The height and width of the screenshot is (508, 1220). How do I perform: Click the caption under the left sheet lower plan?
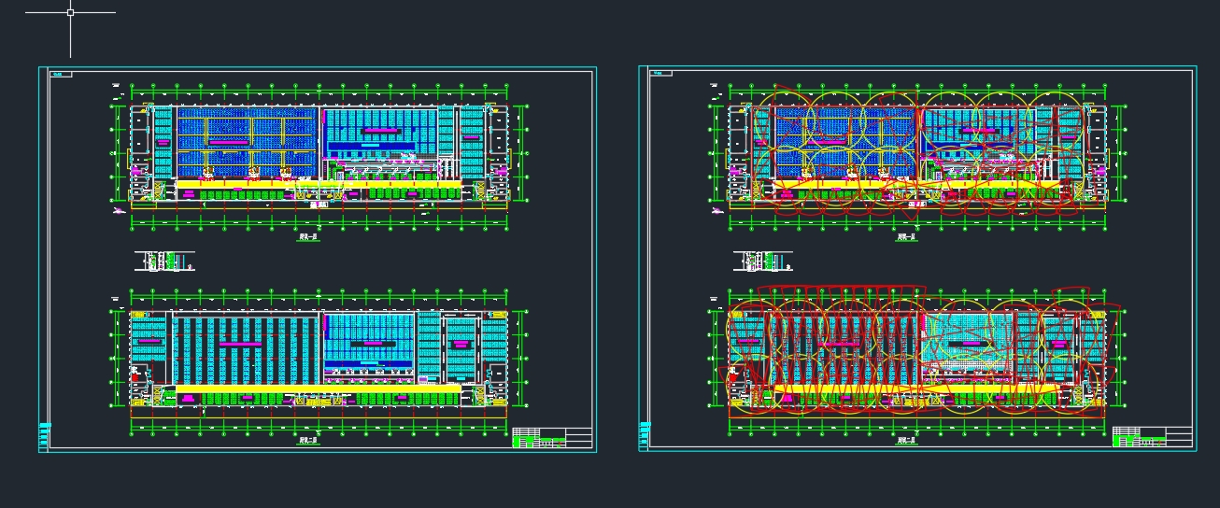pos(307,440)
